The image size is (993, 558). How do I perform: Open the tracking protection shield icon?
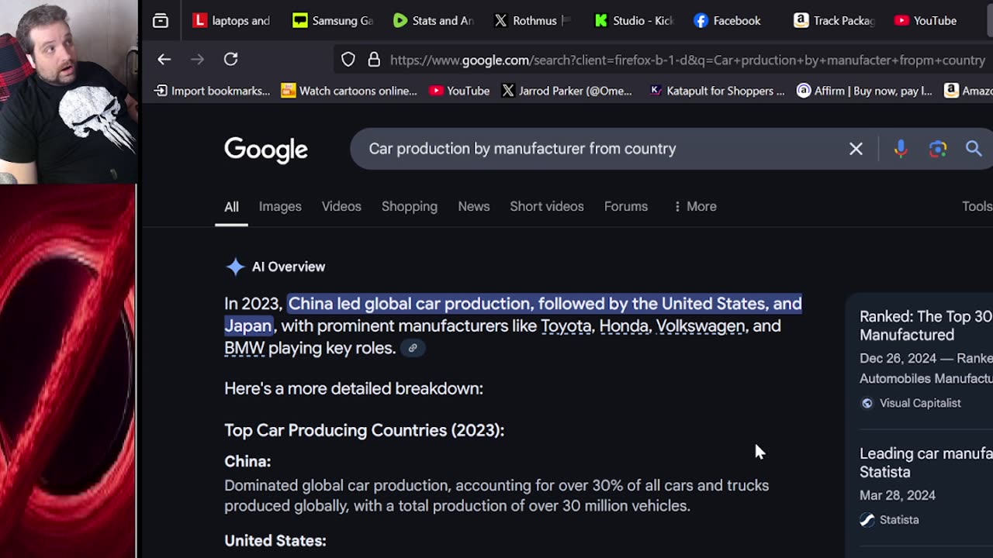(348, 60)
